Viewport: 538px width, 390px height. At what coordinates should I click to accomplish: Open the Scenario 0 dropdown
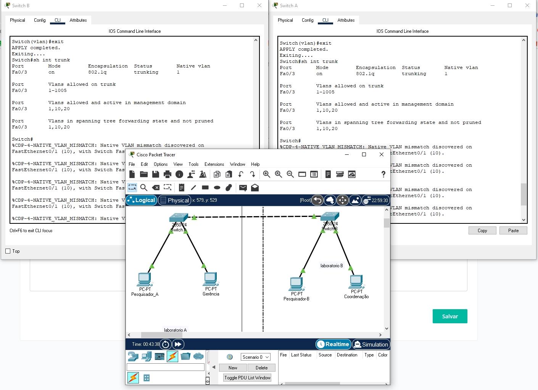tap(255, 357)
